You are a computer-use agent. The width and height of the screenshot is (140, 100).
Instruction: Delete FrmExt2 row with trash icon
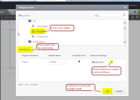[x=112, y=62]
